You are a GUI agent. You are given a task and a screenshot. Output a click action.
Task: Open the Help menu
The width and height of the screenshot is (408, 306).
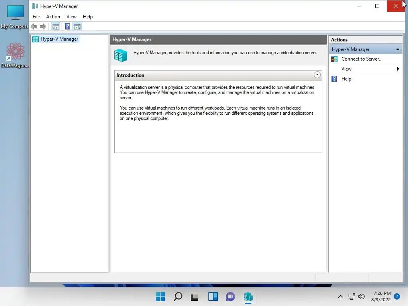88,17
